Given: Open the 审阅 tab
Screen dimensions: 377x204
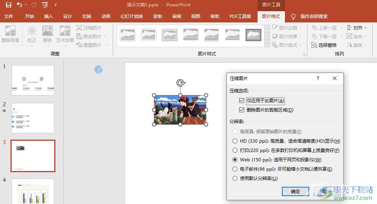Looking at the screenshot, I should [176, 16].
